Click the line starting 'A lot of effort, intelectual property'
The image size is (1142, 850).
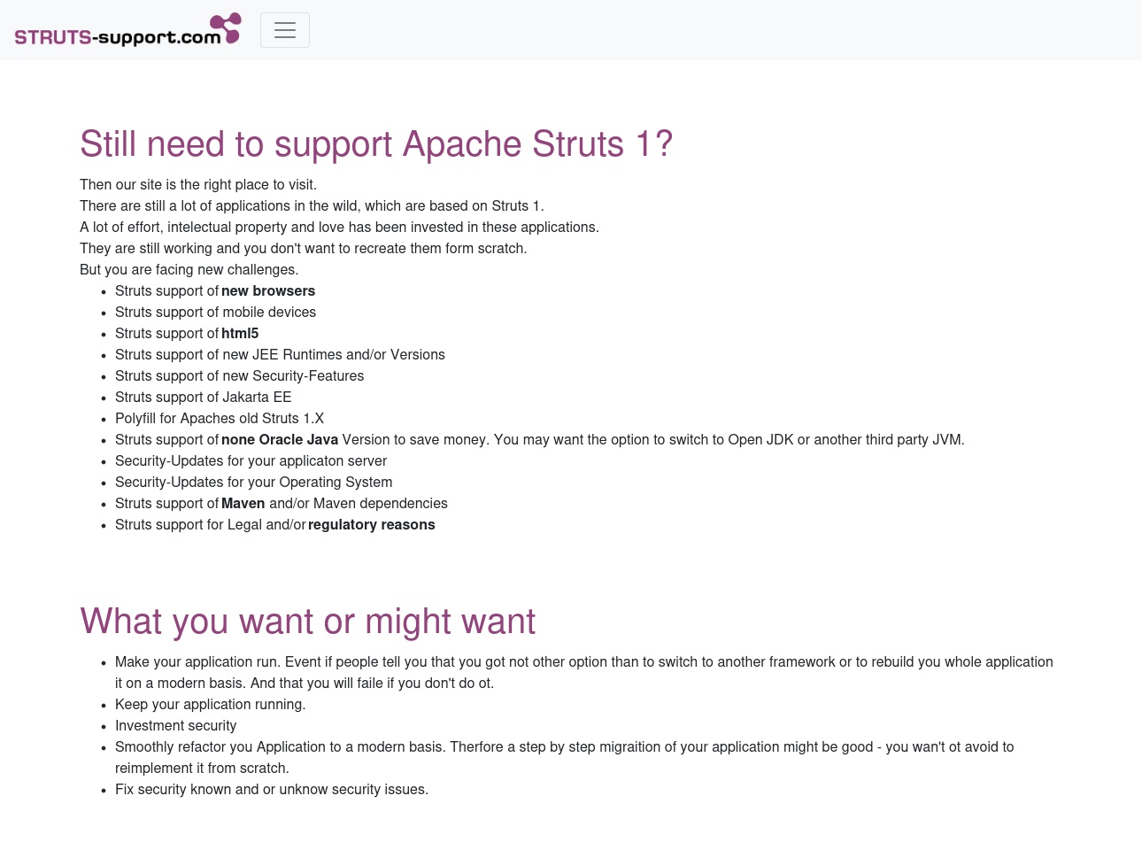339,227
